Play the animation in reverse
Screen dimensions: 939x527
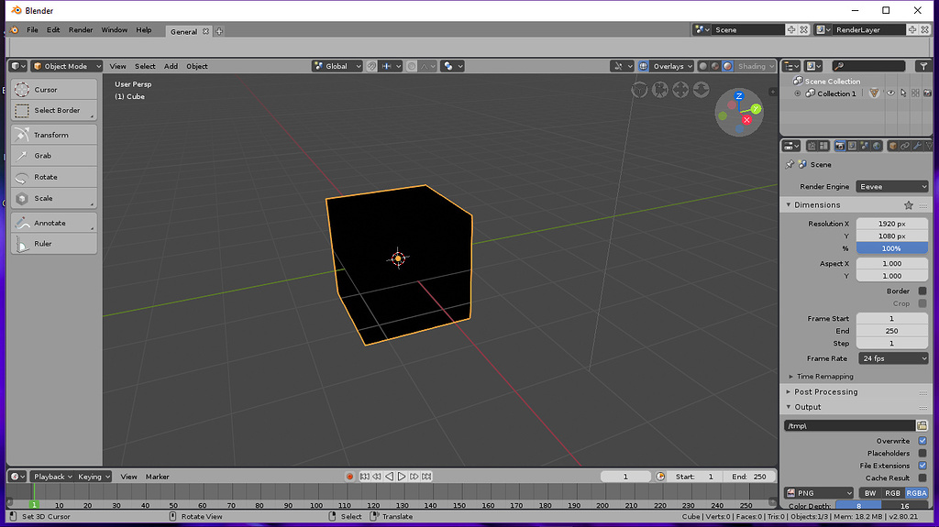[x=389, y=477]
